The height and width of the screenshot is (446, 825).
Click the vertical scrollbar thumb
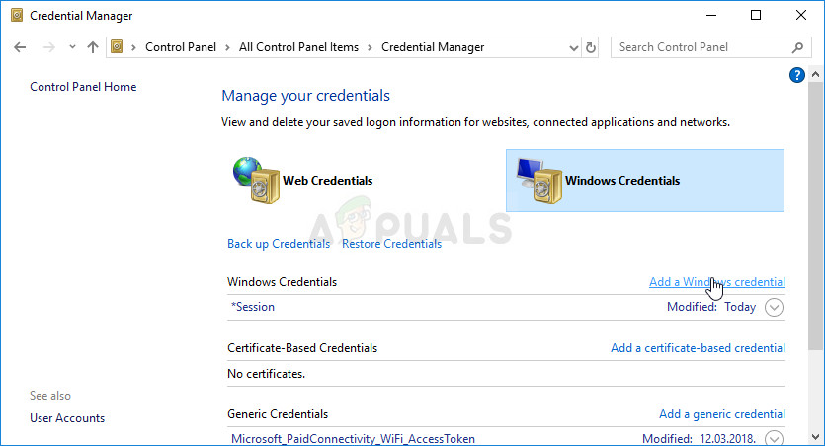click(x=815, y=215)
